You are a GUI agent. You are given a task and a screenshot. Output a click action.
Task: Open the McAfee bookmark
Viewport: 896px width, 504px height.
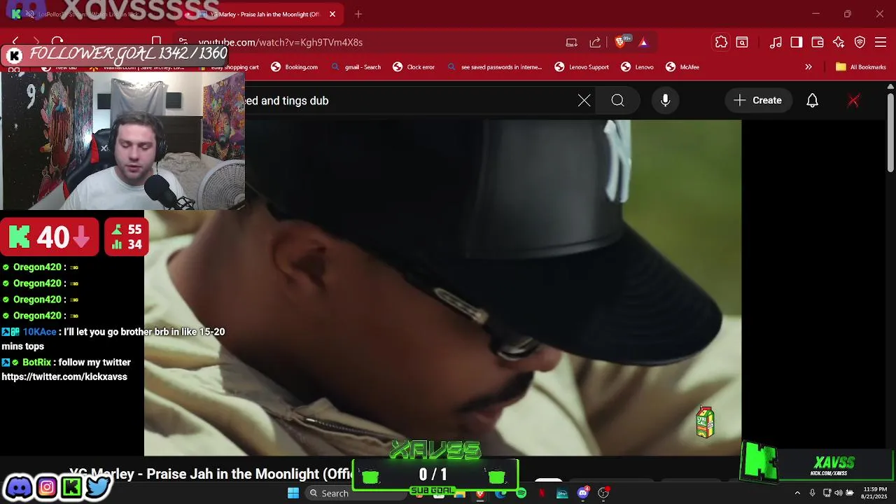coord(682,67)
